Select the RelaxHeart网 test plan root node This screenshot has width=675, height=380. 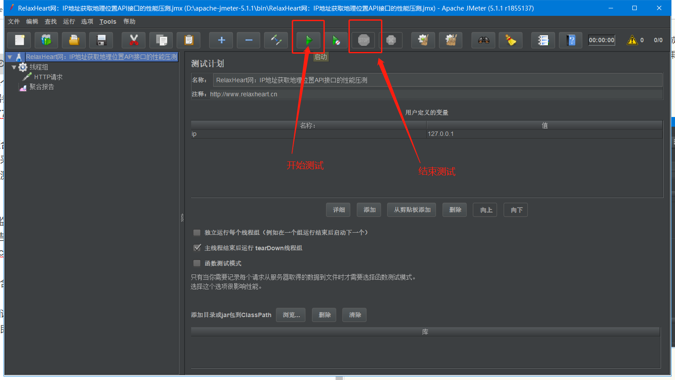click(x=102, y=57)
